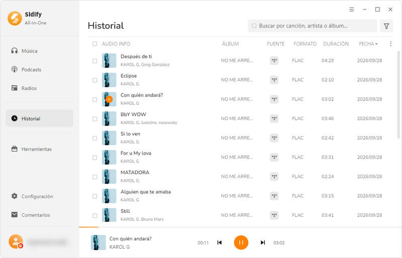Viewport: 402px width, 258px height.
Task: Select the song title BbY WOW
Action: (x=133, y=114)
